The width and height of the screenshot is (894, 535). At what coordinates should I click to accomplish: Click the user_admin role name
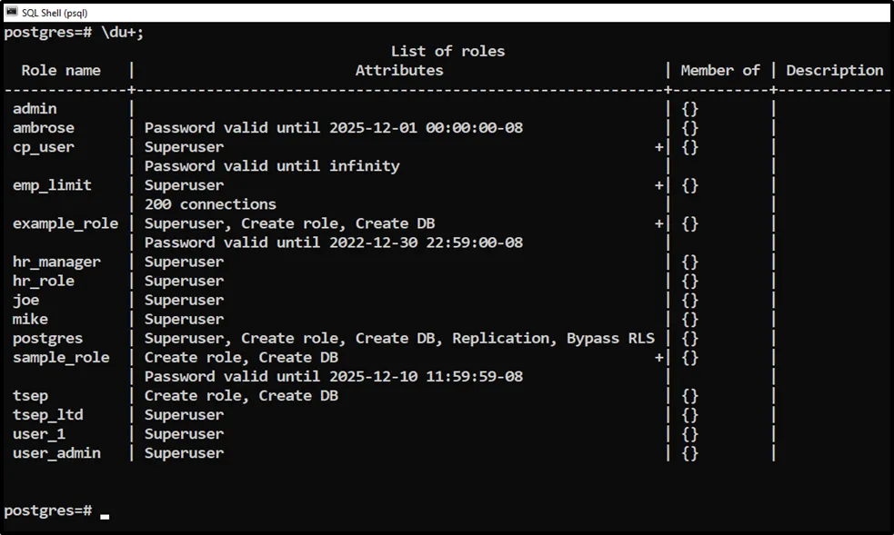coord(56,452)
